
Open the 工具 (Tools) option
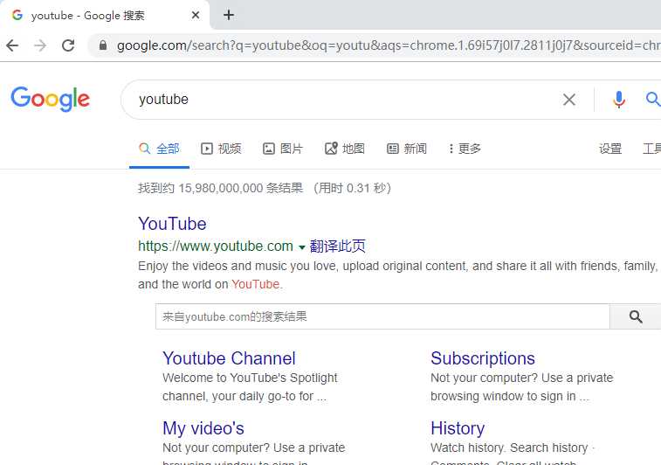651,149
